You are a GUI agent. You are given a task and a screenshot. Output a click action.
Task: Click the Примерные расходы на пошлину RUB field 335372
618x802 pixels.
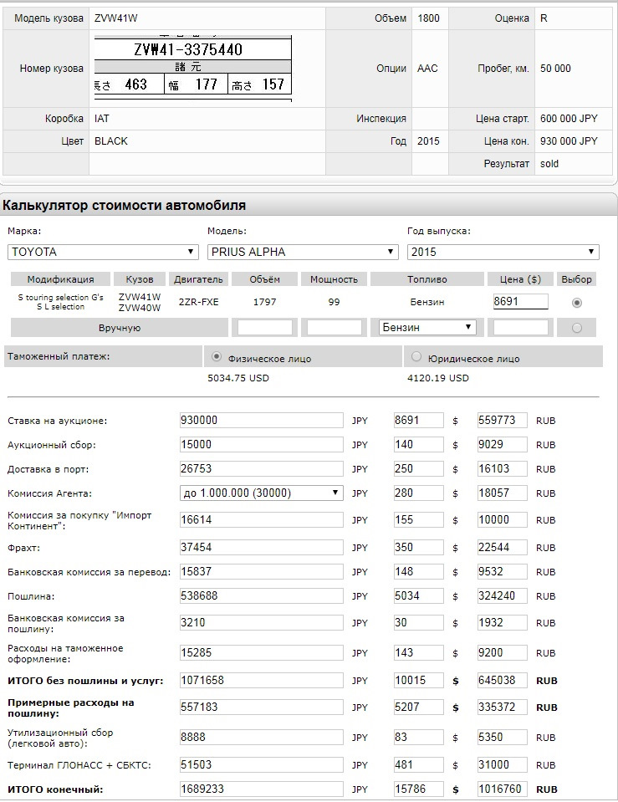pyautogui.click(x=502, y=707)
